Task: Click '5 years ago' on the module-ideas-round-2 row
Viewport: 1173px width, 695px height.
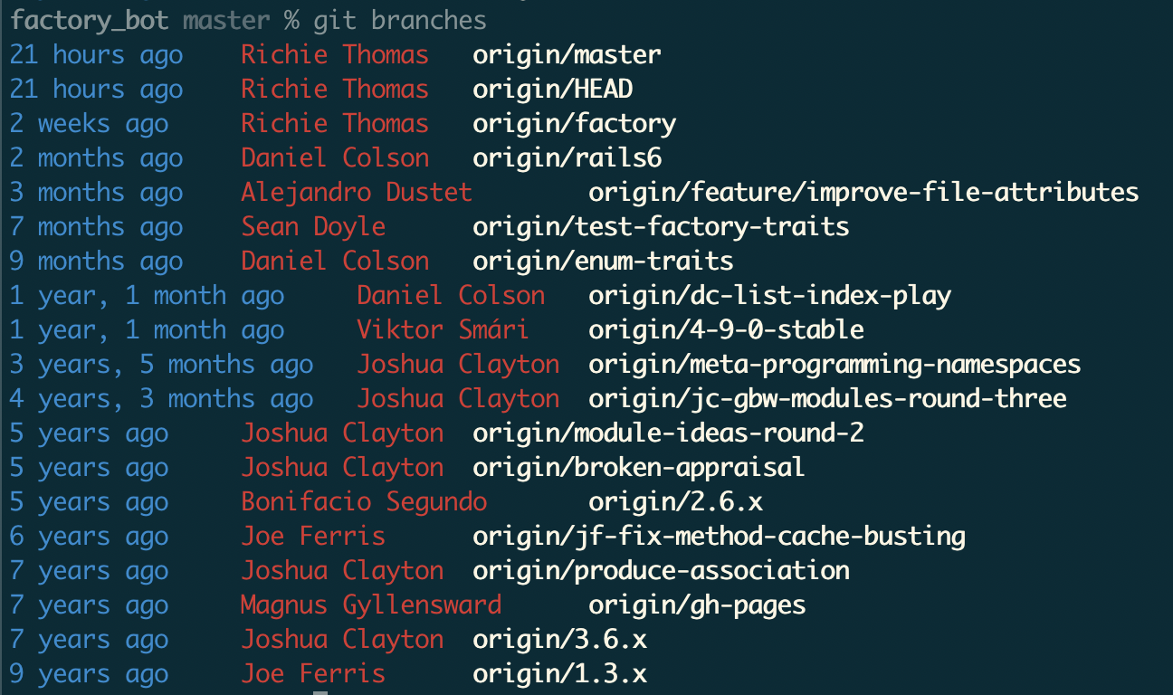Action: tap(89, 433)
